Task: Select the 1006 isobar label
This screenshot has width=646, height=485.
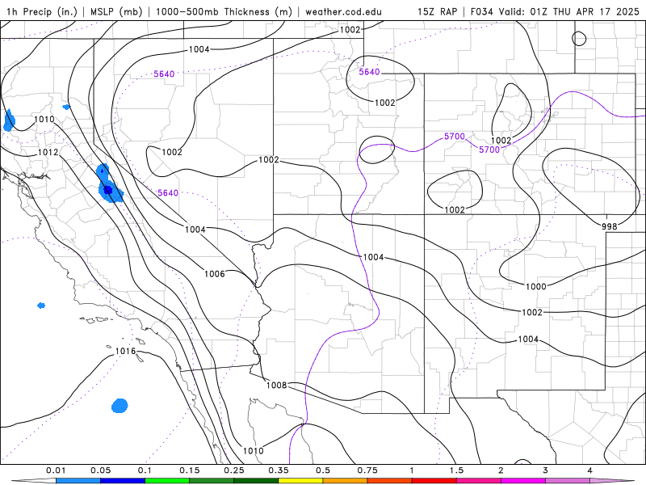Action: 215,274
